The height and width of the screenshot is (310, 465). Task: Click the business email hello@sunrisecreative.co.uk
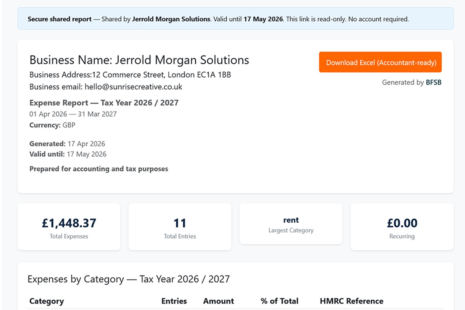point(106,87)
